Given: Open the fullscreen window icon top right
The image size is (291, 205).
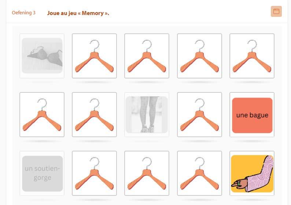Looking at the screenshot, I should 276,11.
